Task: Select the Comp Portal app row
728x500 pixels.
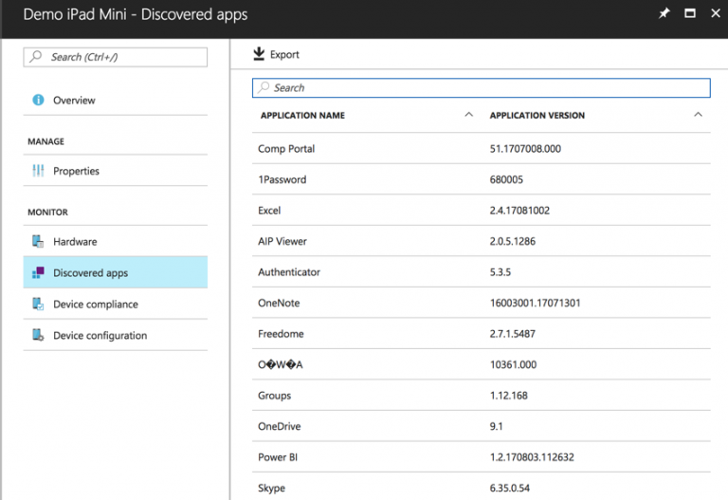Action: [481, 149]
